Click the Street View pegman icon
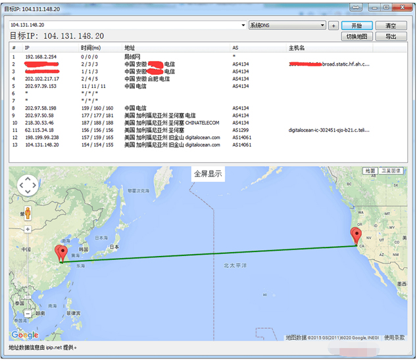The height and width of the screenshot is (361, 419). 28,213
